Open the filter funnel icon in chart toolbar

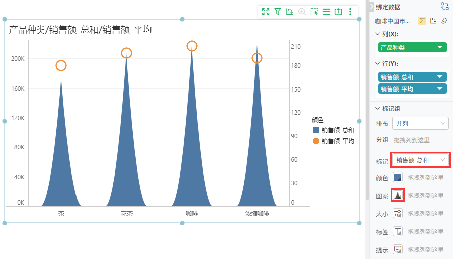pos(278,12)
